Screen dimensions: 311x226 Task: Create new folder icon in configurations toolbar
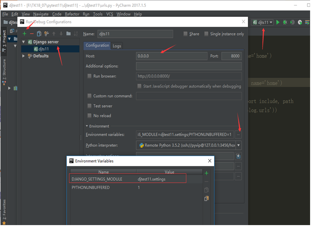pos(69,33)
